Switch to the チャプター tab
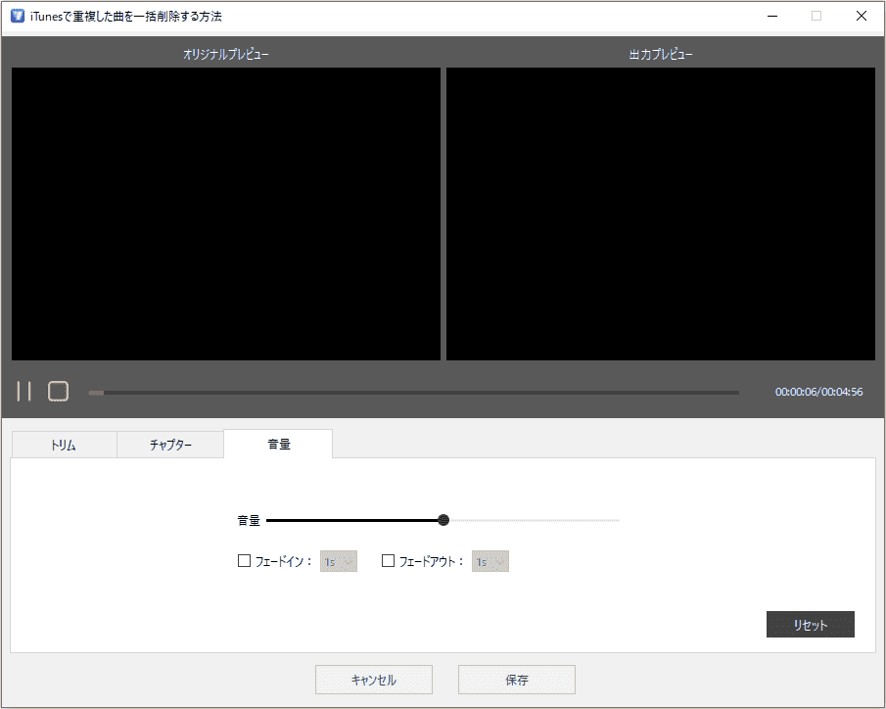This screenshot has width=886, height=709. point(169,444)
